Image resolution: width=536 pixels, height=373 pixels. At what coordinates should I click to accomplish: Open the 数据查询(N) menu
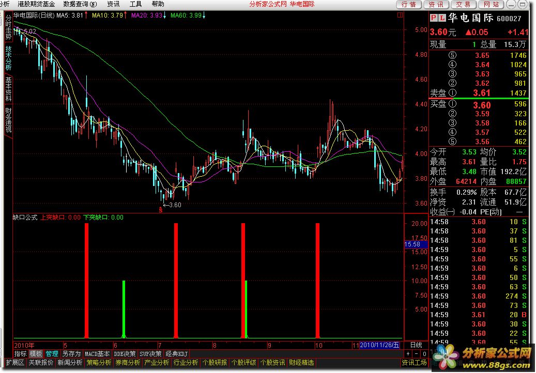point(80,4)
